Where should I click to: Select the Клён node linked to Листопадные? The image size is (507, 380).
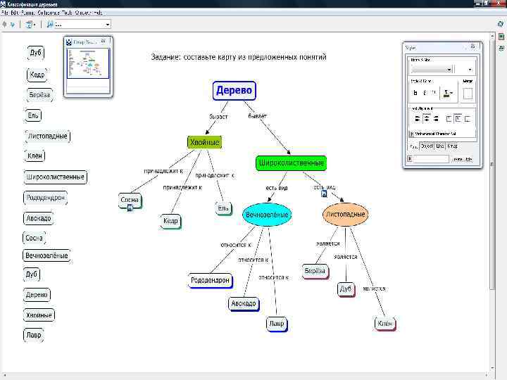point(384,323)
